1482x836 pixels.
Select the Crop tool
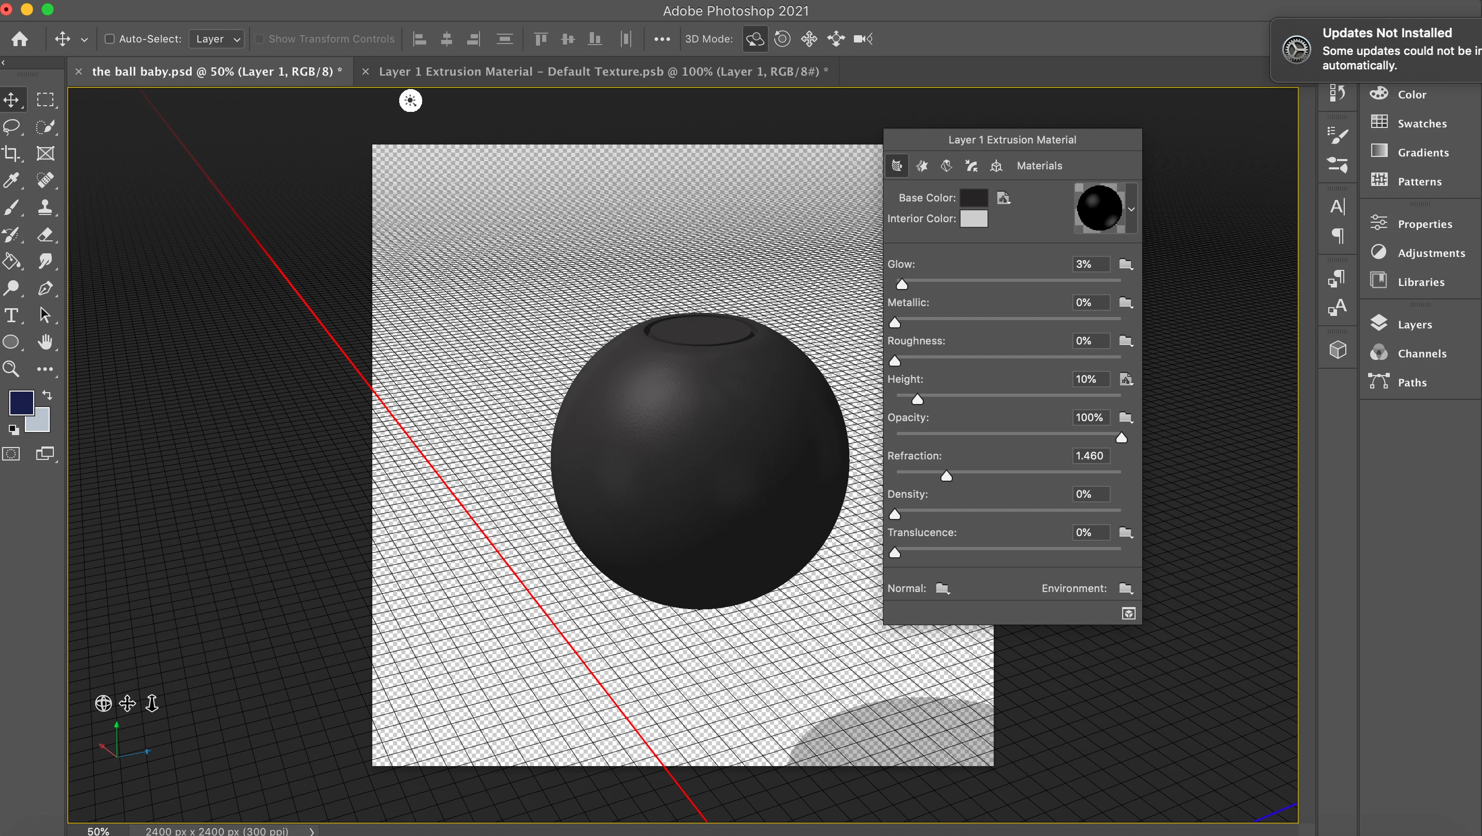tap(11, 154)
